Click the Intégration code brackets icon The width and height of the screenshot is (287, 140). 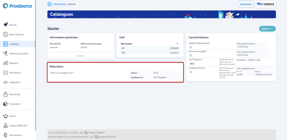(6, 82)
